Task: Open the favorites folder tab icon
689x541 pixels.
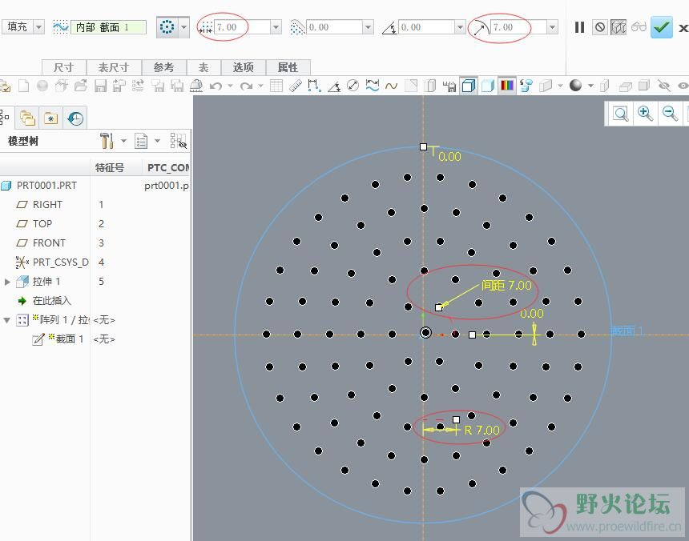Action: pos(51,118)
